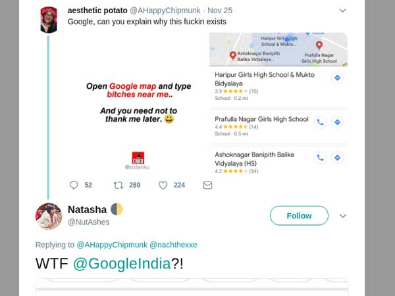Click directions icon for Haripur Girls High School
Image resolution: width=395 pixels, height=296 pixels.
click(x=337, y=78)
